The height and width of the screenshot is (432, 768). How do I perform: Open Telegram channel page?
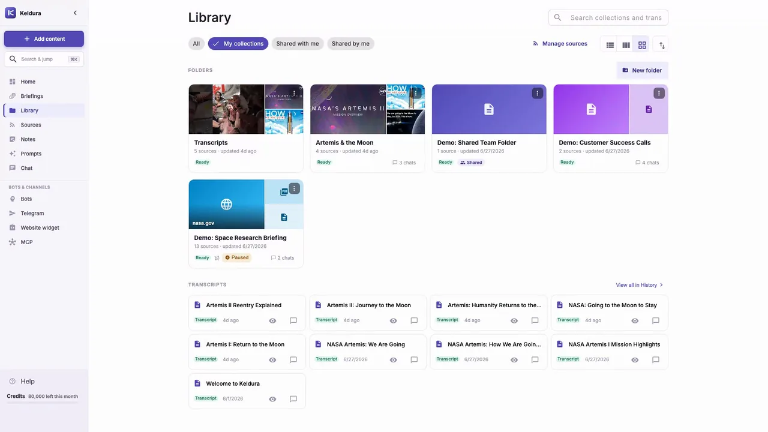click(x=44, y=213)
